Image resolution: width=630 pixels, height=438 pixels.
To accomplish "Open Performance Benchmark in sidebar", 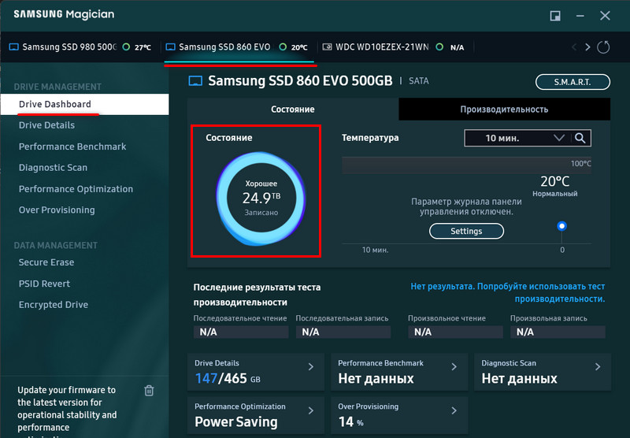I will click(72, 147).
